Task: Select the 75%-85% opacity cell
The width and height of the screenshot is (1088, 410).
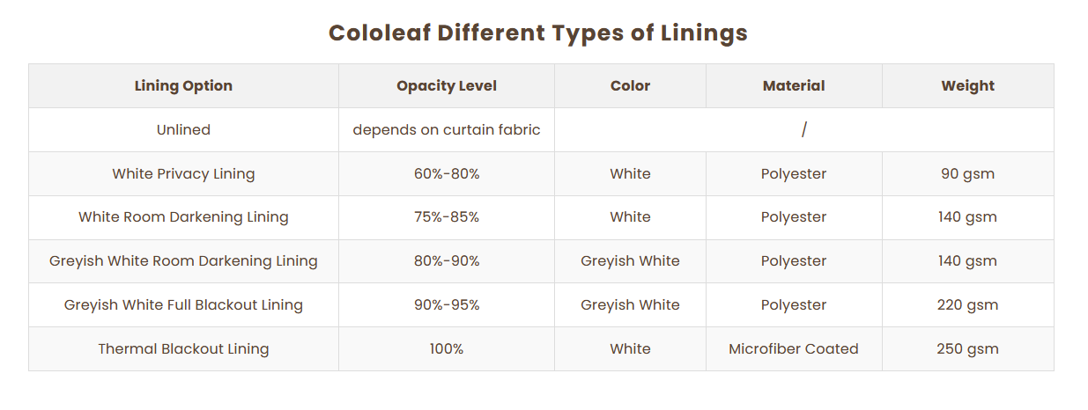Action: (447, 217)
